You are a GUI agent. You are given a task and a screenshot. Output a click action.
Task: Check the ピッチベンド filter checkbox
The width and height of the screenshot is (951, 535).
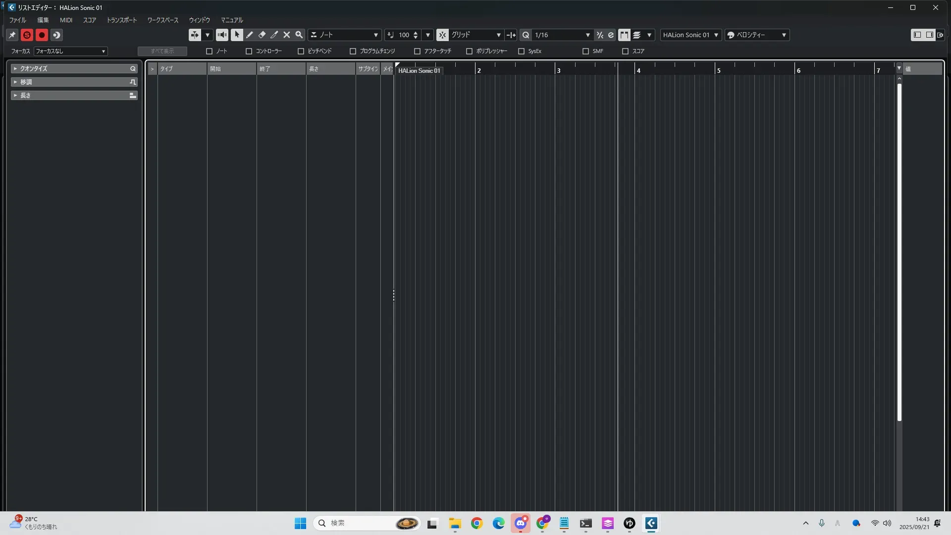pos(301,51)
